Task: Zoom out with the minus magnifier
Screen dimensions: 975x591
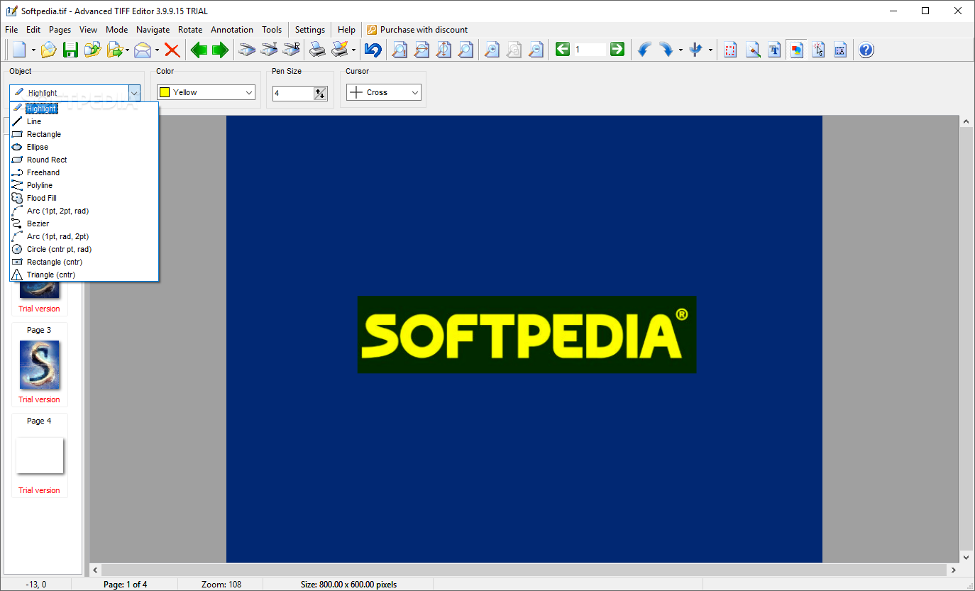Action: [536, 50]
